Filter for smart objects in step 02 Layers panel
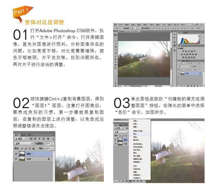The image size is (205, 184). click(x=48, y=139)
